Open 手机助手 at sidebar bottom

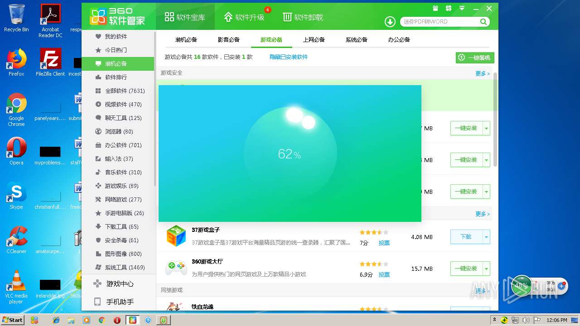pyautogui.click(x=118, y=302)
